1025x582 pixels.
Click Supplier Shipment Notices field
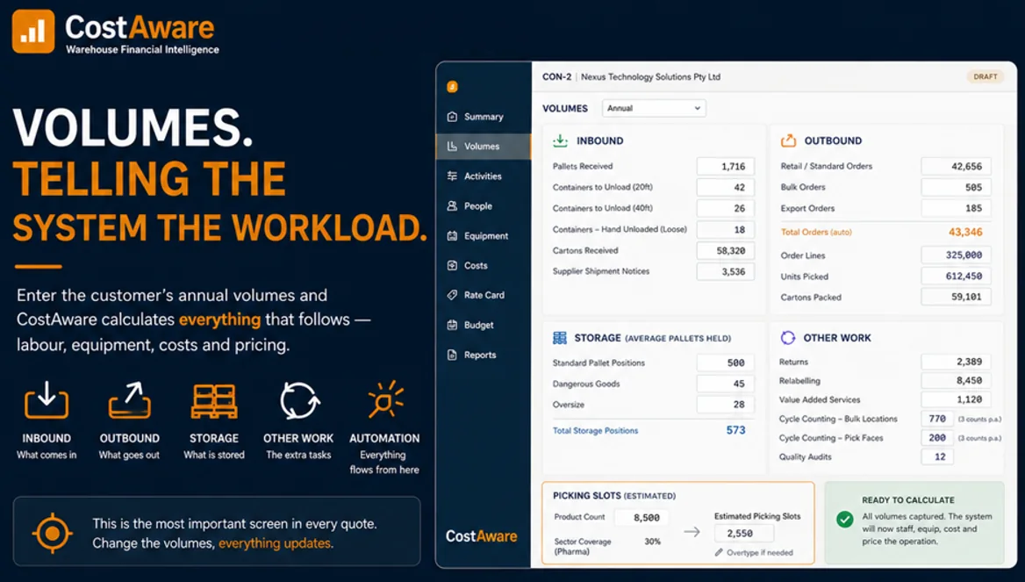(726, 271)
